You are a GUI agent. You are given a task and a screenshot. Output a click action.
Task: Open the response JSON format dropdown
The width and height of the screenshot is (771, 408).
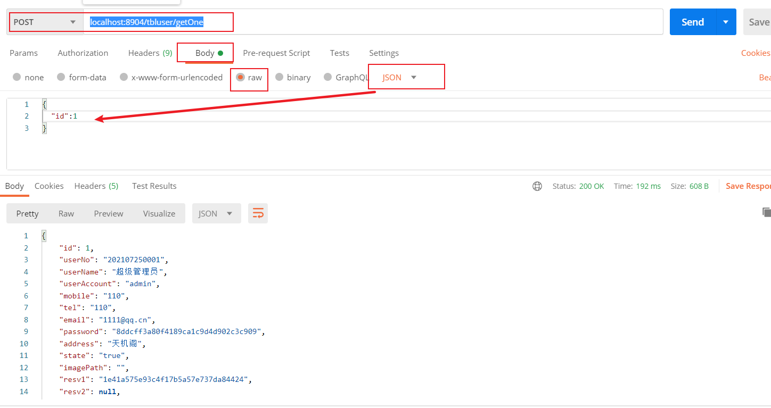pos(216,213)
